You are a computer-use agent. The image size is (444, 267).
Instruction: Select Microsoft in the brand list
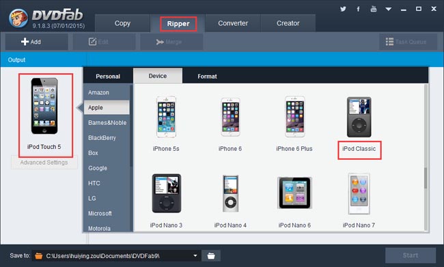pyautogui.click(x=107, y=213)
